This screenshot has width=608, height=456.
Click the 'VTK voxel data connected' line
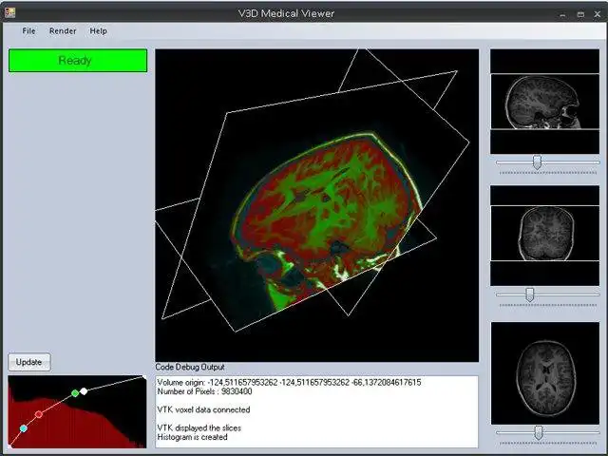coord(203,409)
